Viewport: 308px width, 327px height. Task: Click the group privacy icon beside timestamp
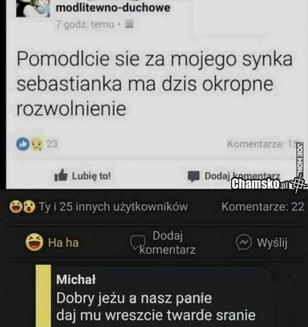point(129,24)
